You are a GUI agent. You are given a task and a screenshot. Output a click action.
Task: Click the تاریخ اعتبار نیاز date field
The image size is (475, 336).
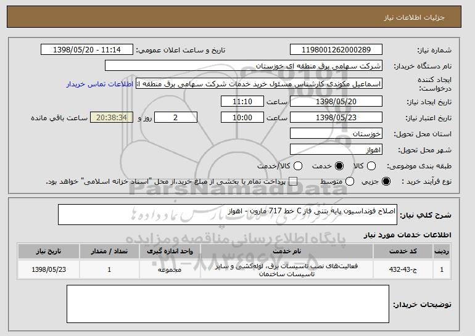[x=336, y=117]
